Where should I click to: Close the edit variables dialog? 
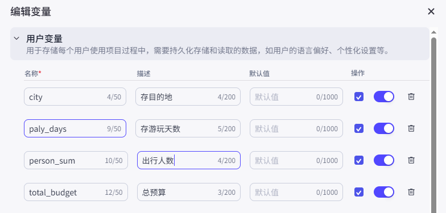(x=431, y=11)
